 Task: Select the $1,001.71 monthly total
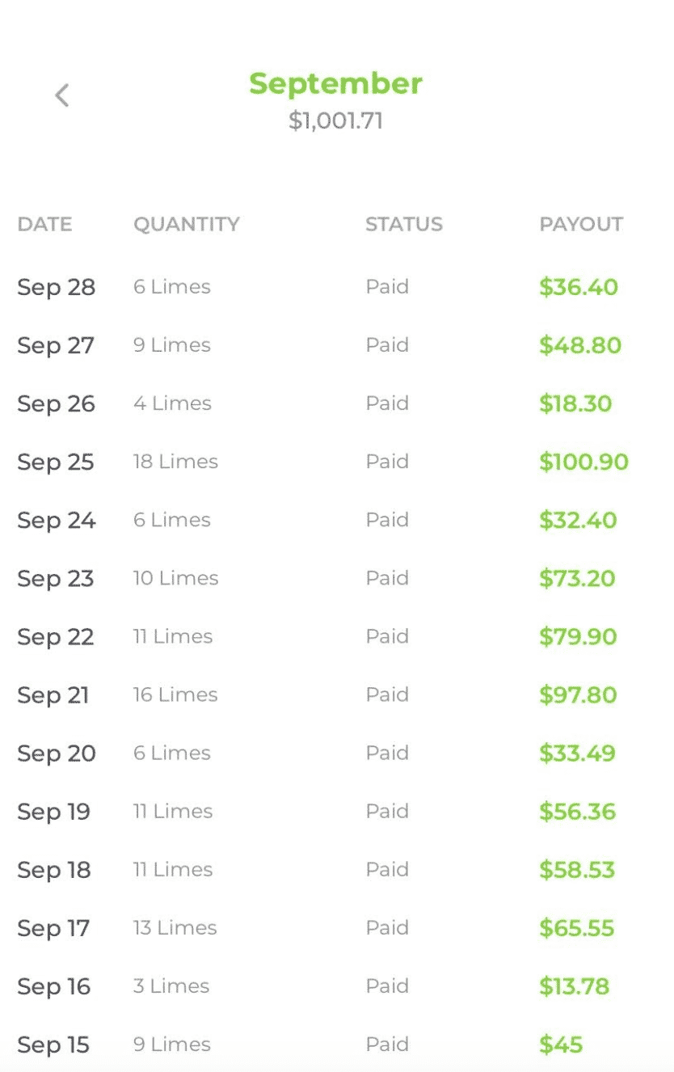335,120
